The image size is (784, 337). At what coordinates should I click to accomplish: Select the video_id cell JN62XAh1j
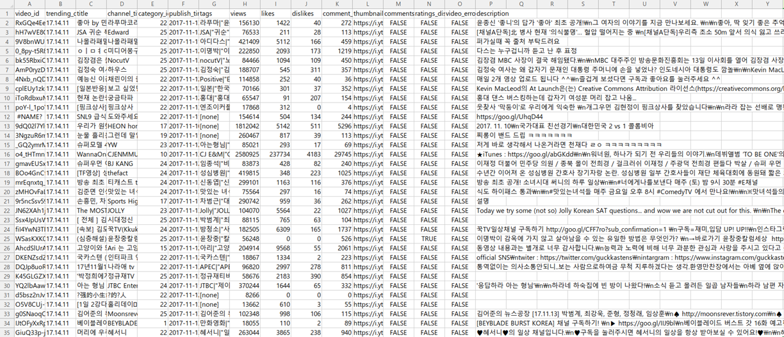[29, 210]
